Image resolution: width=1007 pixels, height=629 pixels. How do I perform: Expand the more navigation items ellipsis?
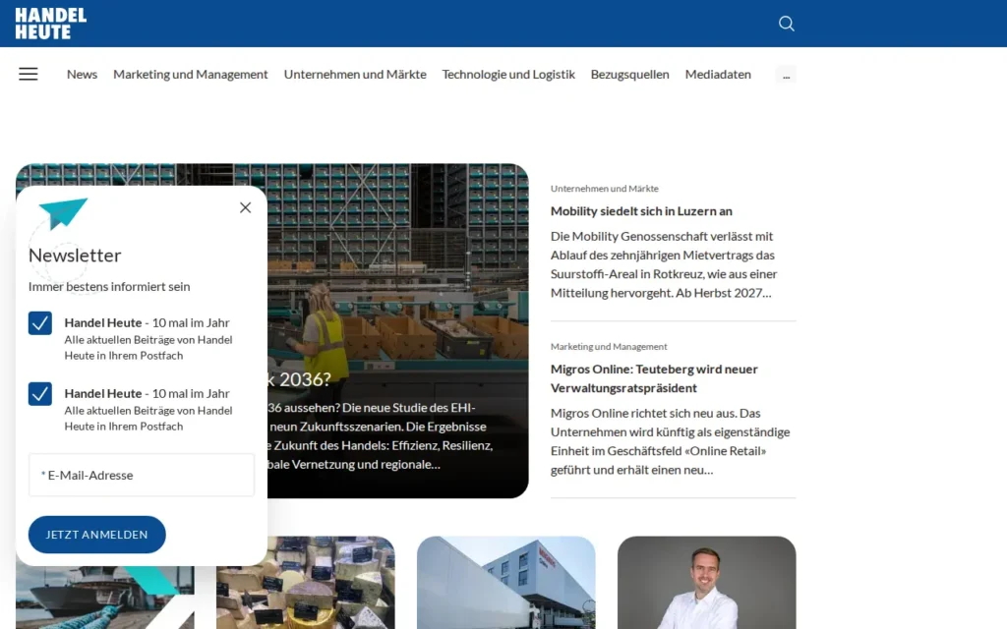[786, 75]
